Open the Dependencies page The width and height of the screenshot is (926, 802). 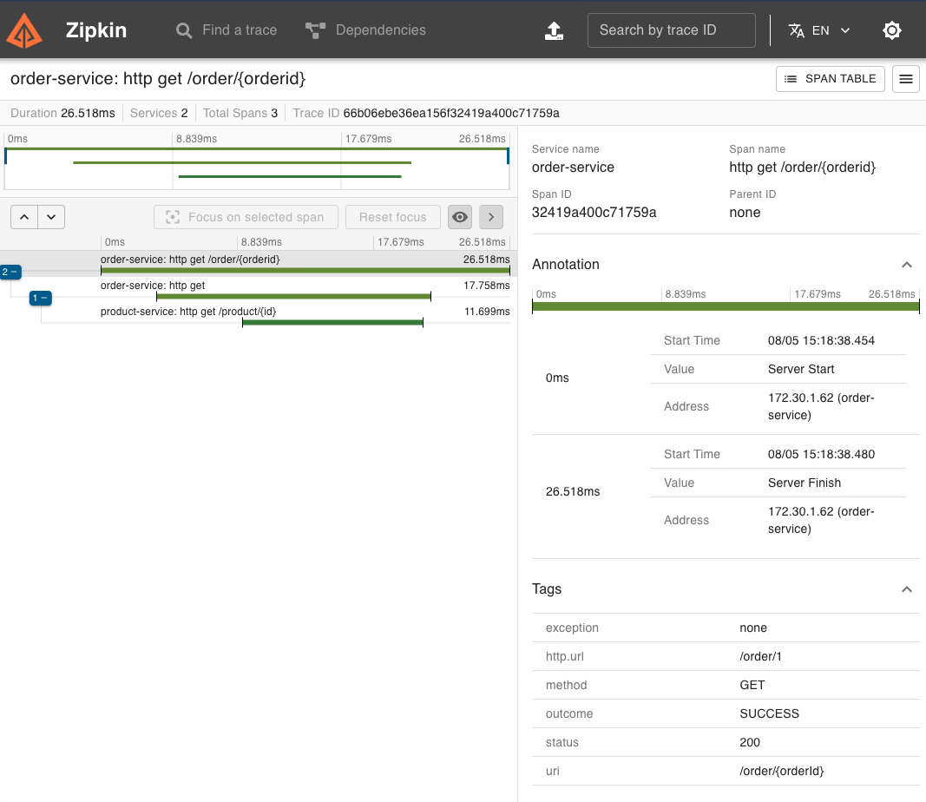click(365, 30)
